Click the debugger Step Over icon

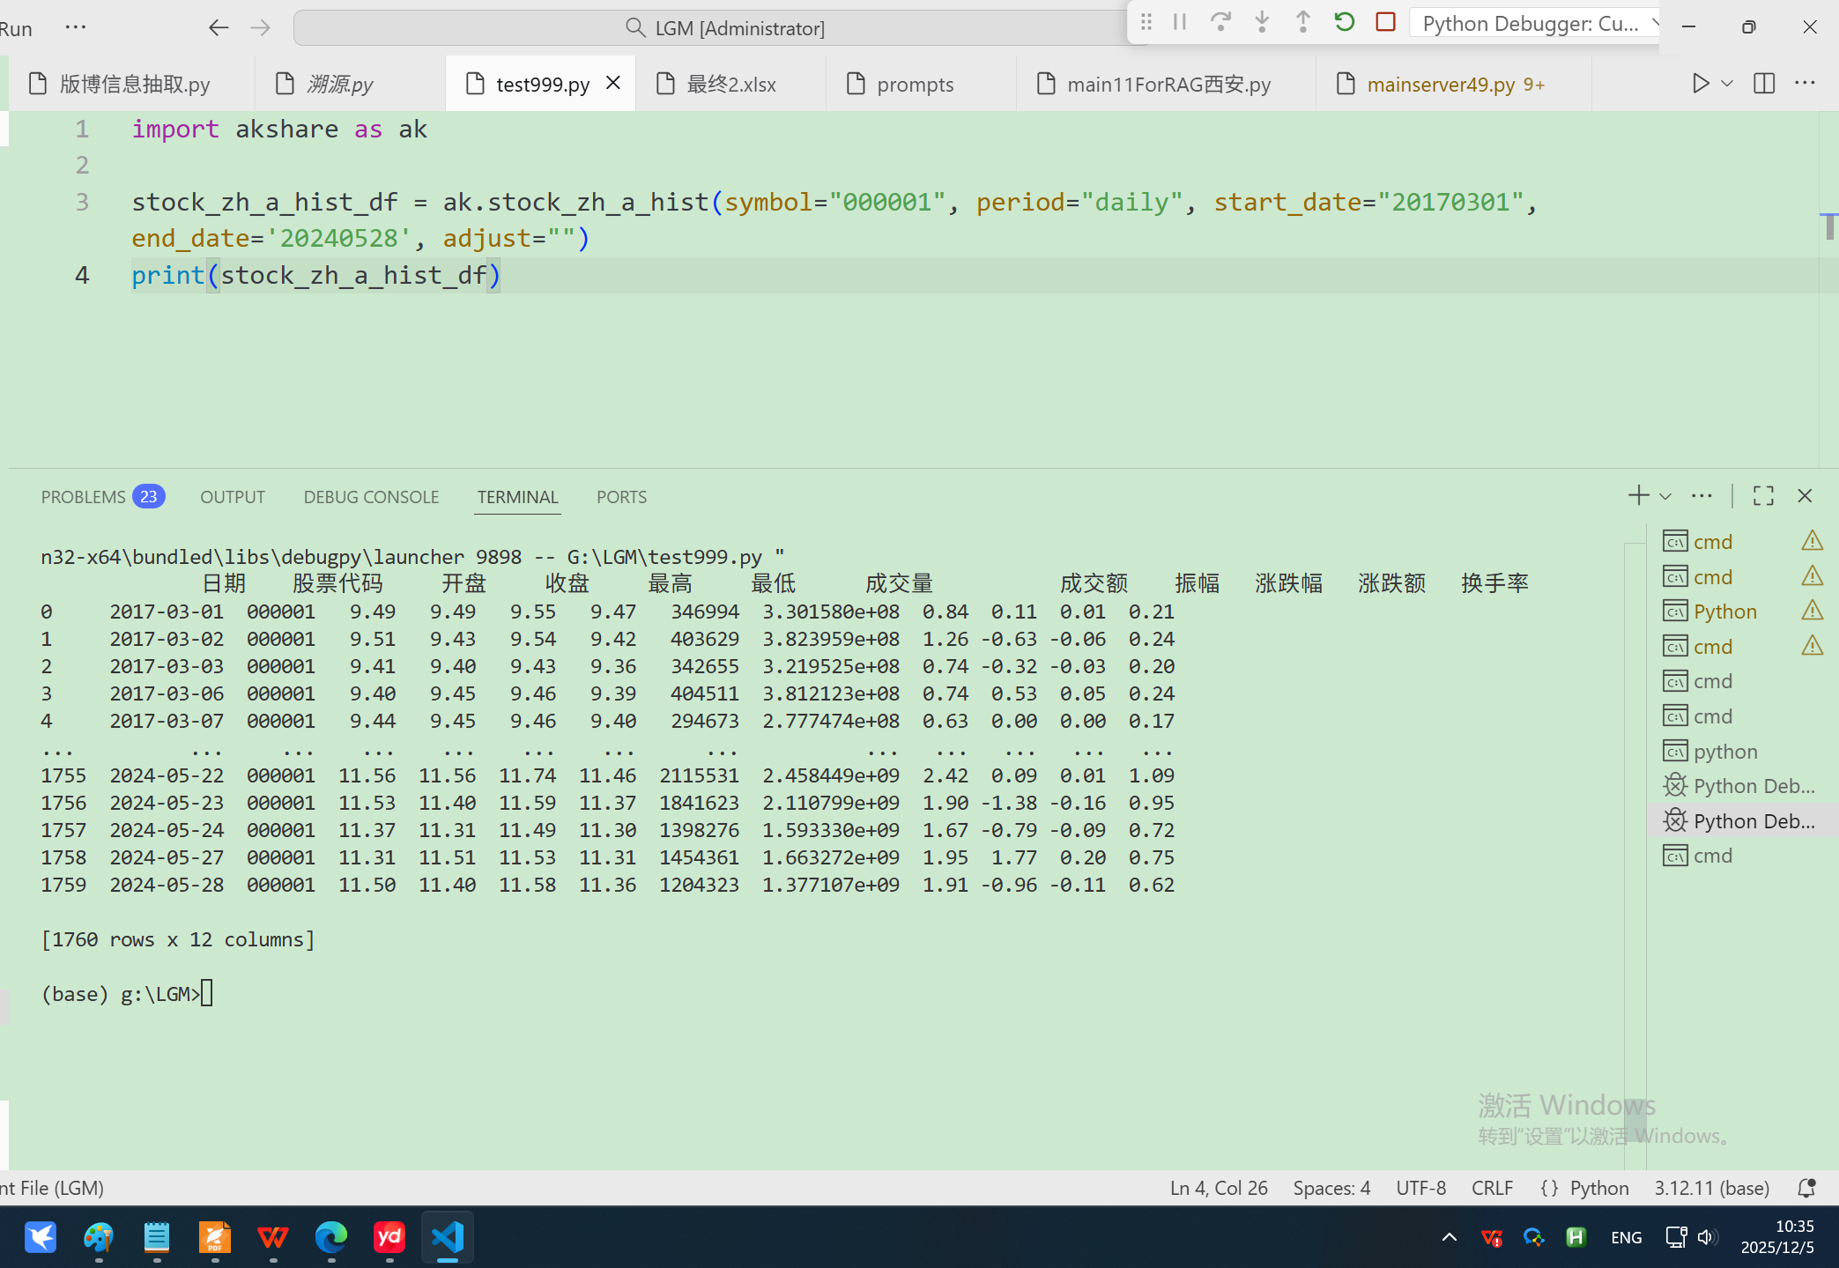point(1220,22)
